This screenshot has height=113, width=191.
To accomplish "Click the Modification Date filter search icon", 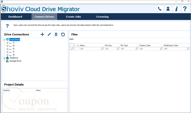I will (x=188, y=49).
